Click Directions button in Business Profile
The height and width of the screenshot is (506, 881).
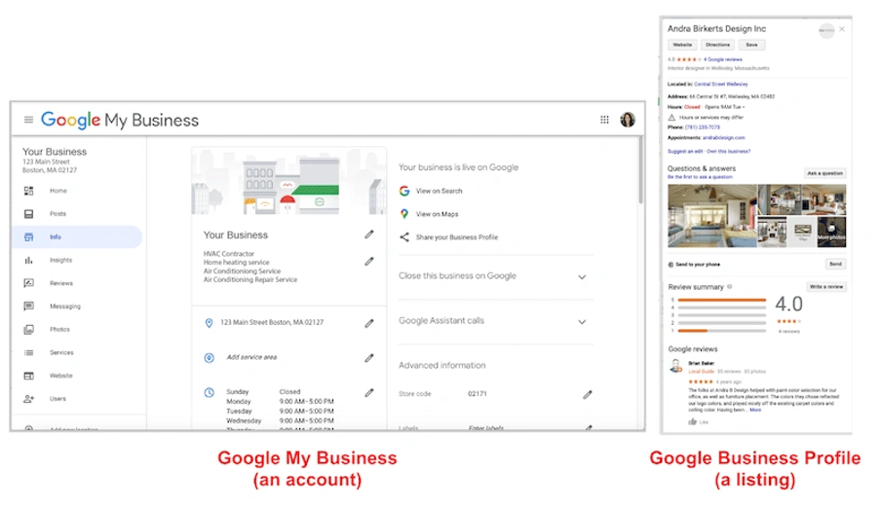(717, 45)
